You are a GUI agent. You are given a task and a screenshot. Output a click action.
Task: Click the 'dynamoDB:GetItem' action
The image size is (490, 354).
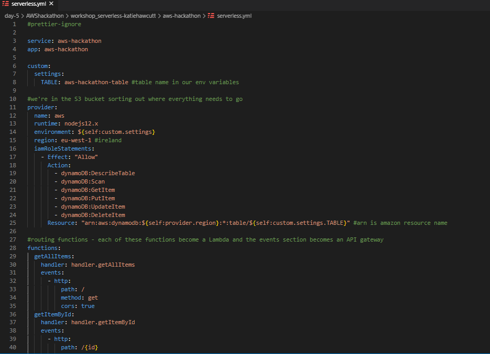[88, 190]
